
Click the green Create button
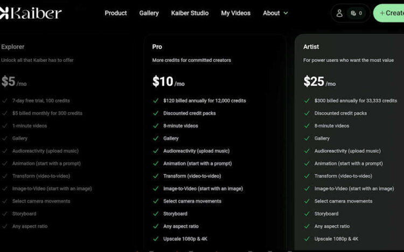pos(389,13)
